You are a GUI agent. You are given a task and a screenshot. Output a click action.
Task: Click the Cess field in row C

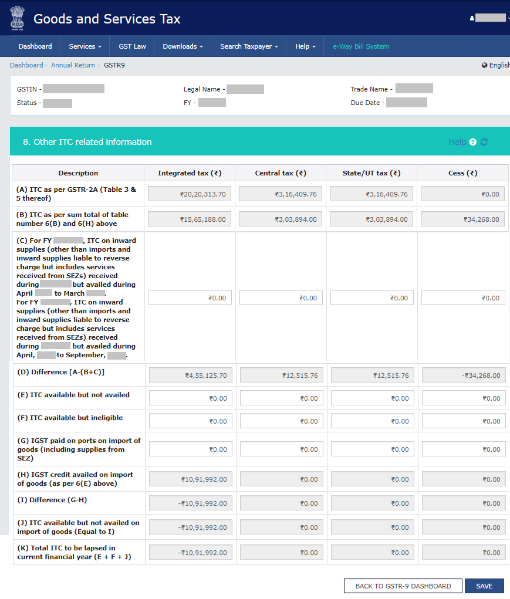(x=463, y=297)
